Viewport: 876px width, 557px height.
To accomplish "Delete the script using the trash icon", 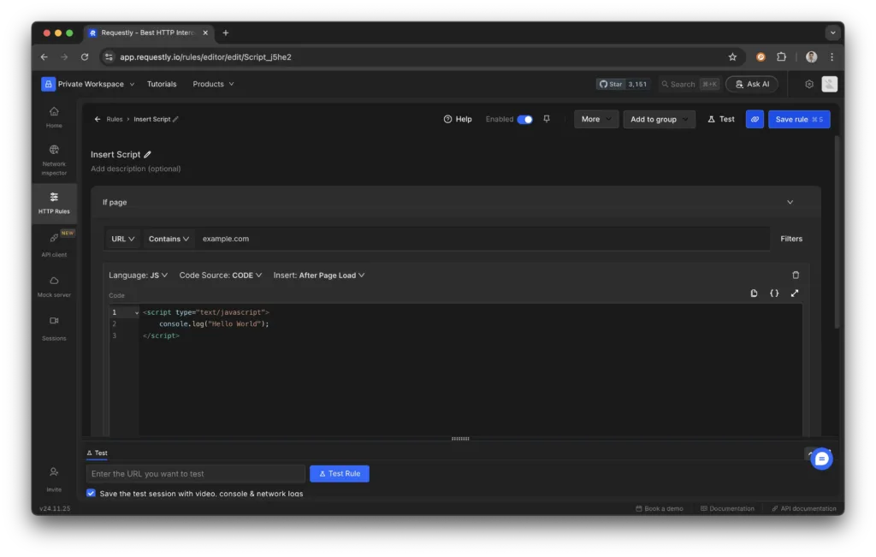I will 795,275.
